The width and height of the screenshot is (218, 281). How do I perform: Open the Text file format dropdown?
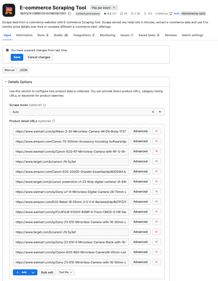pyautogui.click(x=65, y=272)
